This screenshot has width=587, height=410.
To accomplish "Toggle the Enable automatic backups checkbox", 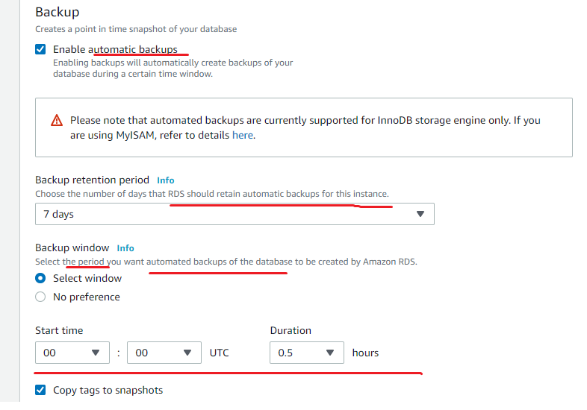I will 40,50.
